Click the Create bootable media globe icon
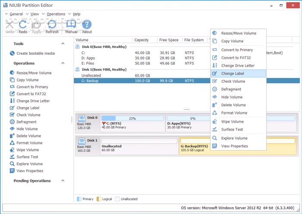 click(x=12, y=53)
